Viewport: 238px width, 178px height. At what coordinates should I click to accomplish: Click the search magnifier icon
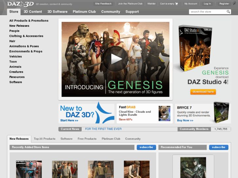click(x=228, y=12)
